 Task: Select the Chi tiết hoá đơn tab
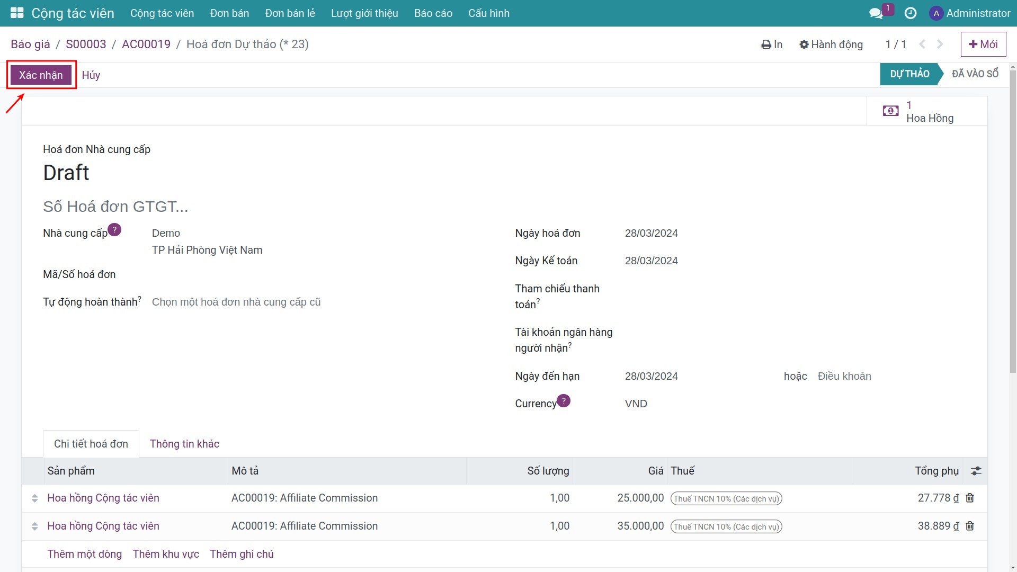(x=91, y=444)
